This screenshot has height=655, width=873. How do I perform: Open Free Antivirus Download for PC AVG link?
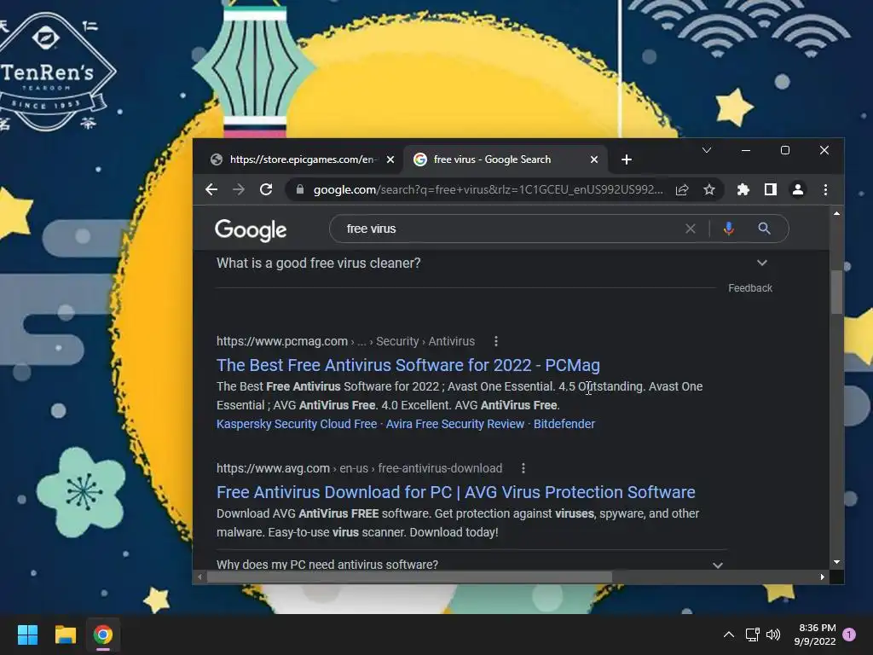[x=455, y=492]
